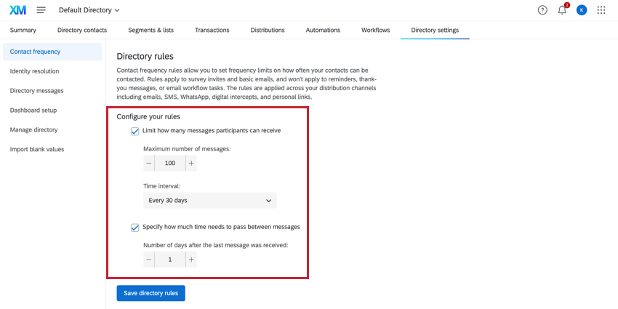Toggle Limit how many messages checkbox
Image resolution: width=618 pixels, height=309 pixels.
pos(135,131)
